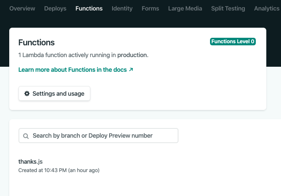Select the Analytics tab
Screen dimensions: 281x196
pos(267,8)
